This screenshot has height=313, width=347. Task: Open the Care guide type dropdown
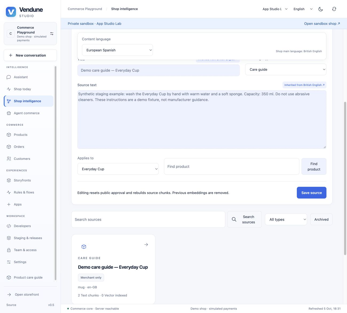(286, 69)
